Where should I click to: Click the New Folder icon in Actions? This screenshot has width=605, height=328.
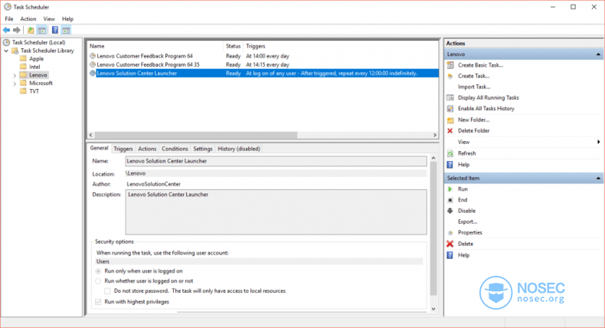click(x=450, y=120)
